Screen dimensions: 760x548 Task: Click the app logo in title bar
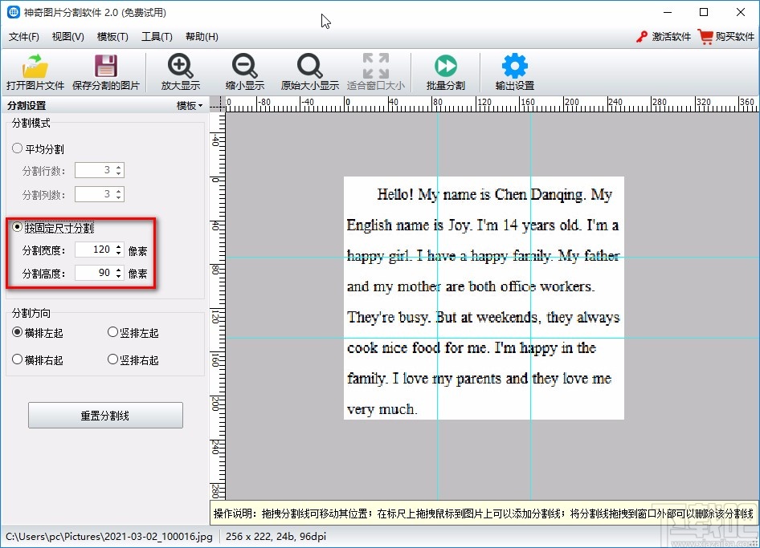(13, 12)
